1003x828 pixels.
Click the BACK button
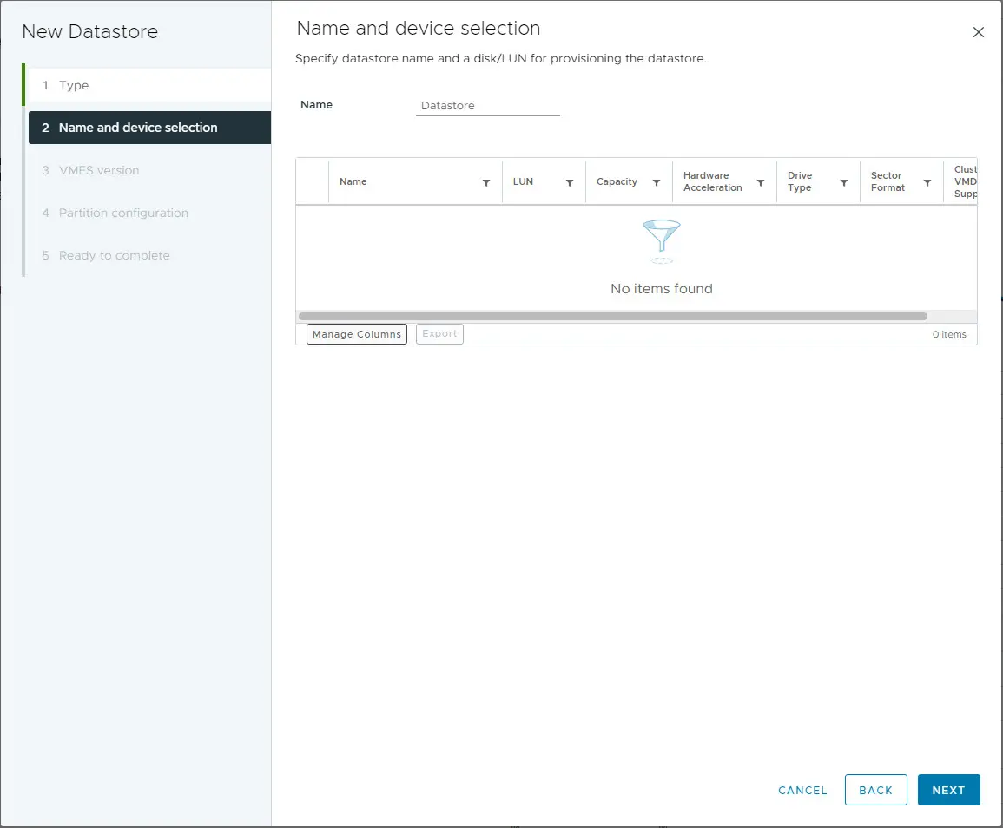875,790
